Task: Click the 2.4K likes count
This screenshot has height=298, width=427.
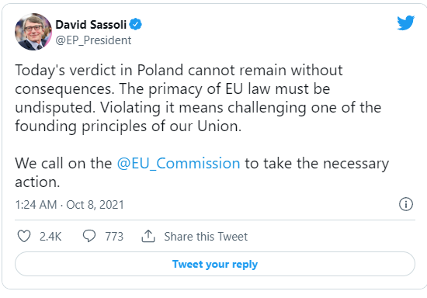Action: [x=50, y=237]
